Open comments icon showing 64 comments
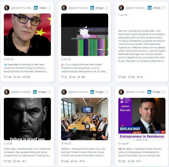 [70, 77]
